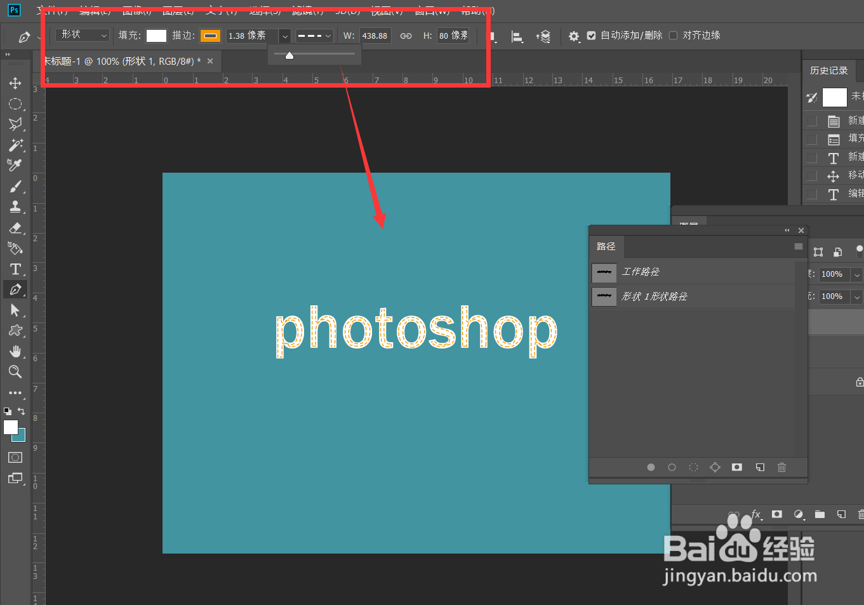Select the Eyedropper tool
The width and height of the screenshot is (864, 605).
click(15, 165)
